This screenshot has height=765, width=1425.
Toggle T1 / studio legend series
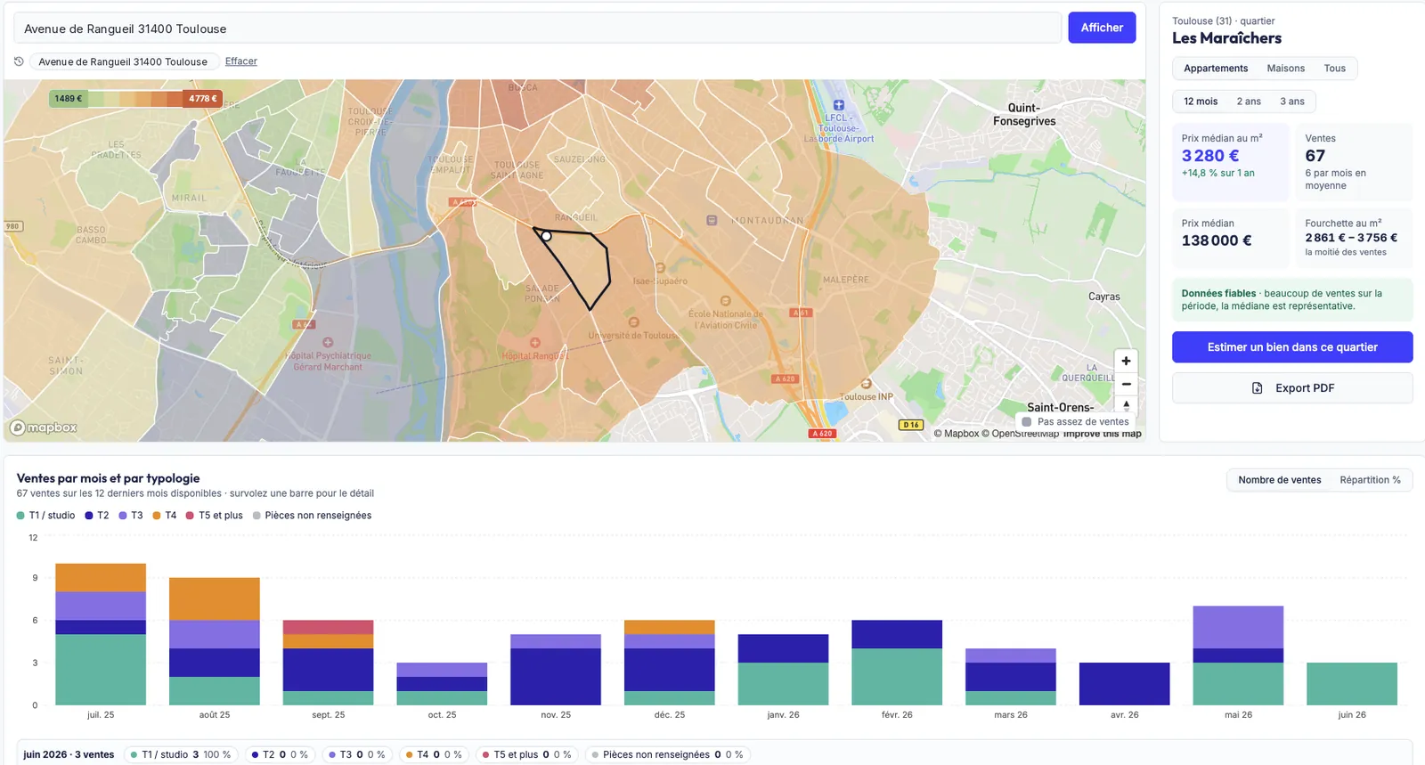(x=46, y=516)
